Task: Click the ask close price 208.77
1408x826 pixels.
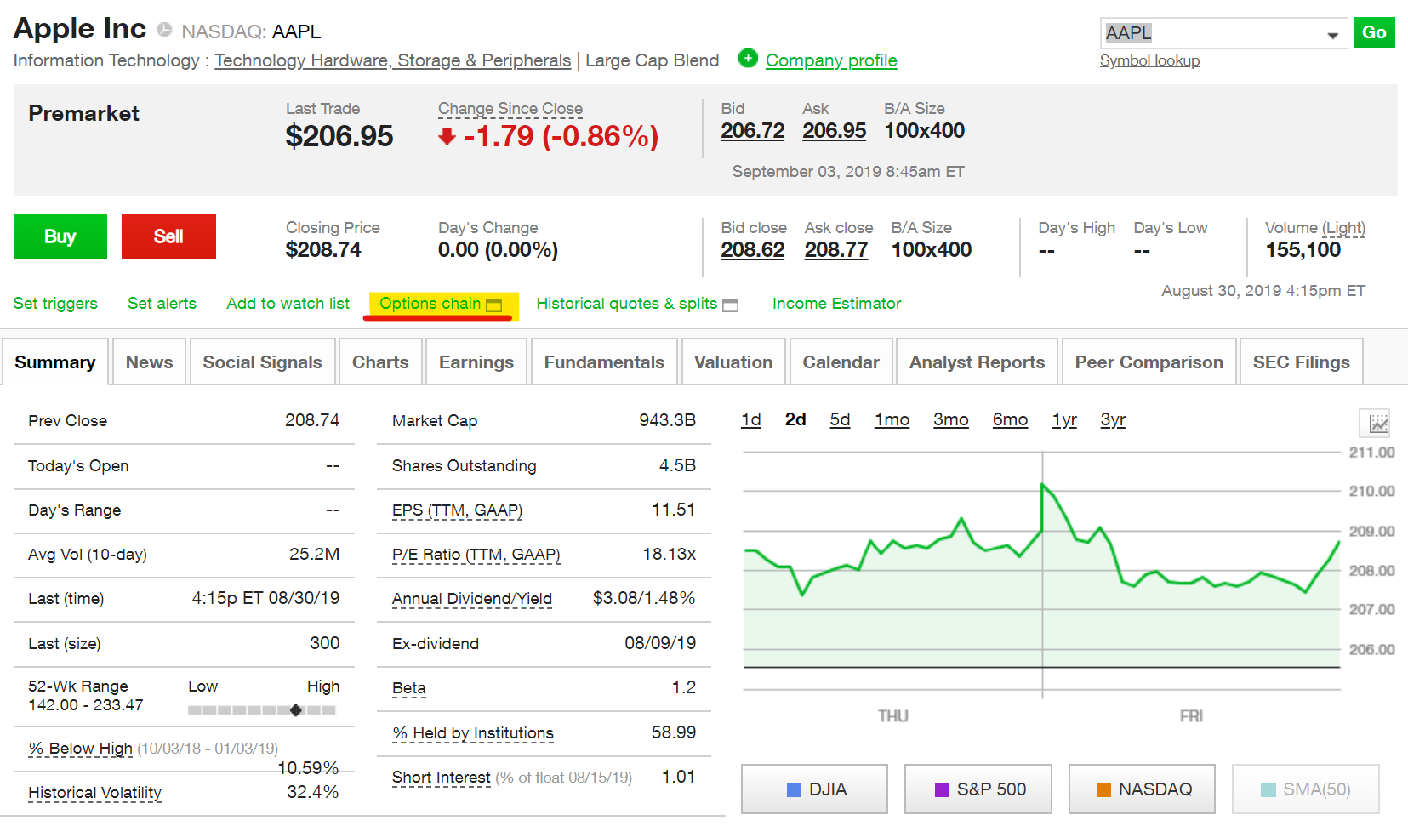Action: (x=836, y=250)
